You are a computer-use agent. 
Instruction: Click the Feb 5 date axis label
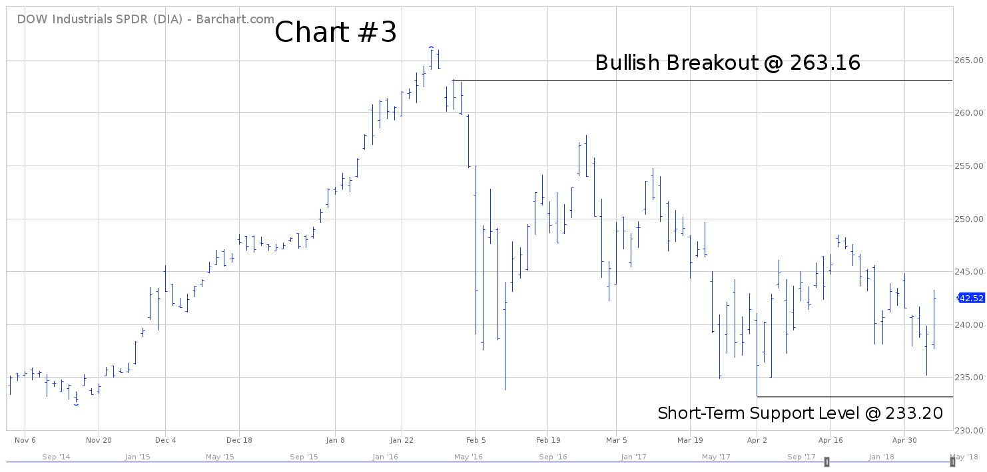(475, 440)
